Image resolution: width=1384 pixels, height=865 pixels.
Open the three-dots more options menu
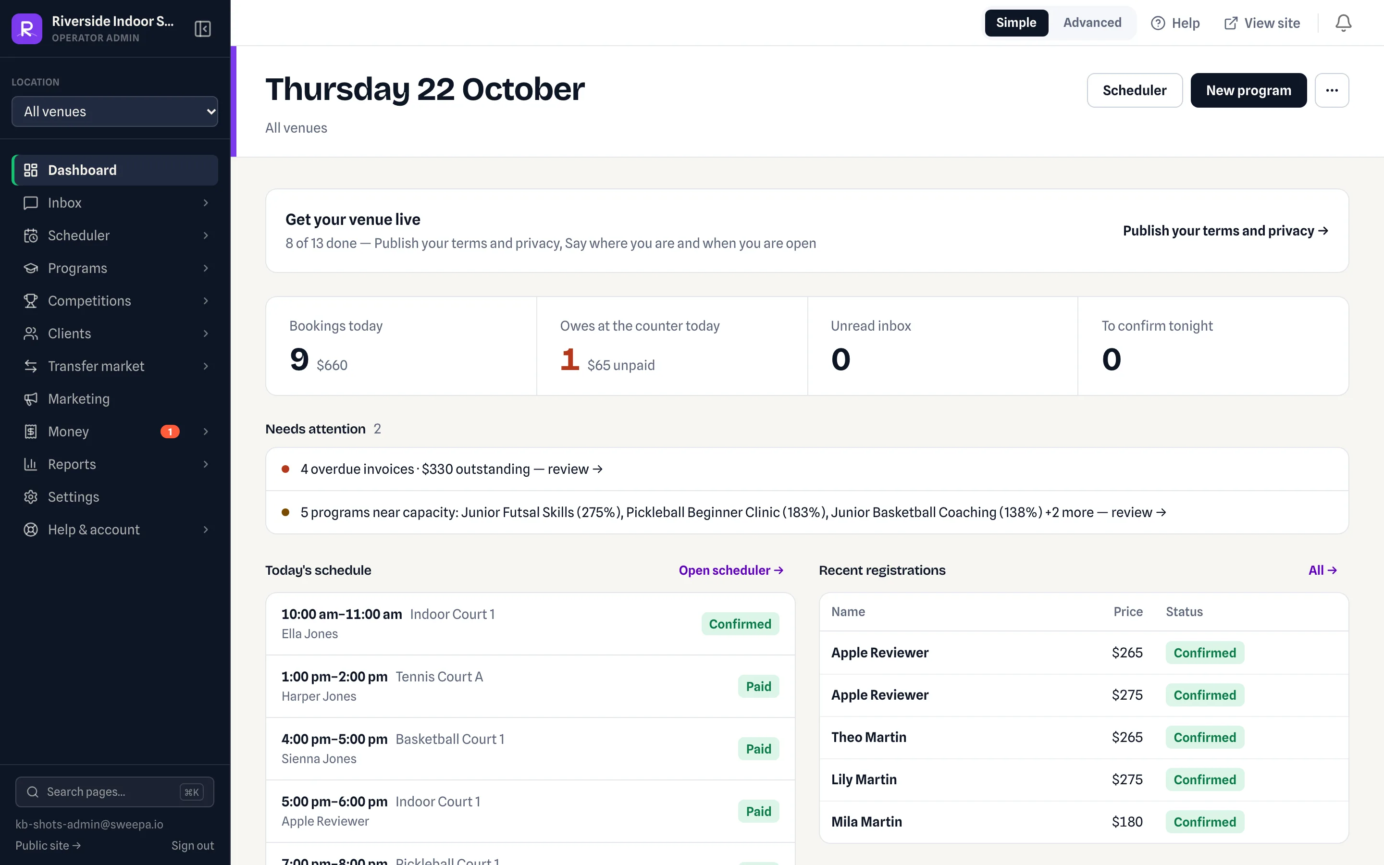1332,90
